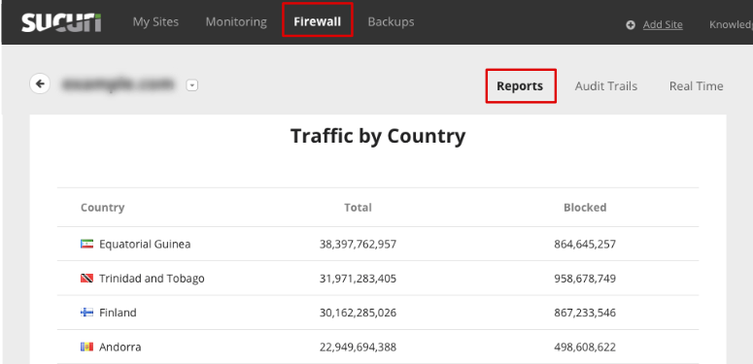Select the Firewall menu item
This screenshot has width=753, height=364.
pyautogui.click(x=318, y=22)
